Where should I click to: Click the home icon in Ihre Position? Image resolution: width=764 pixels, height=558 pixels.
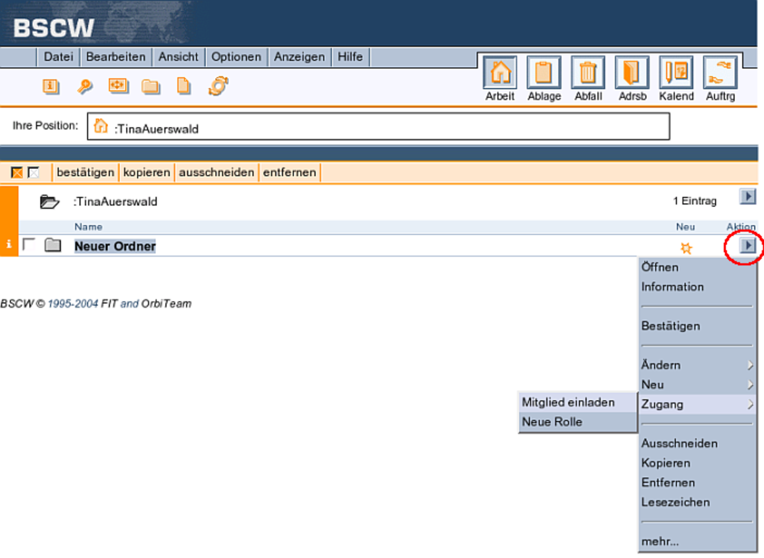tap(101, 126)
